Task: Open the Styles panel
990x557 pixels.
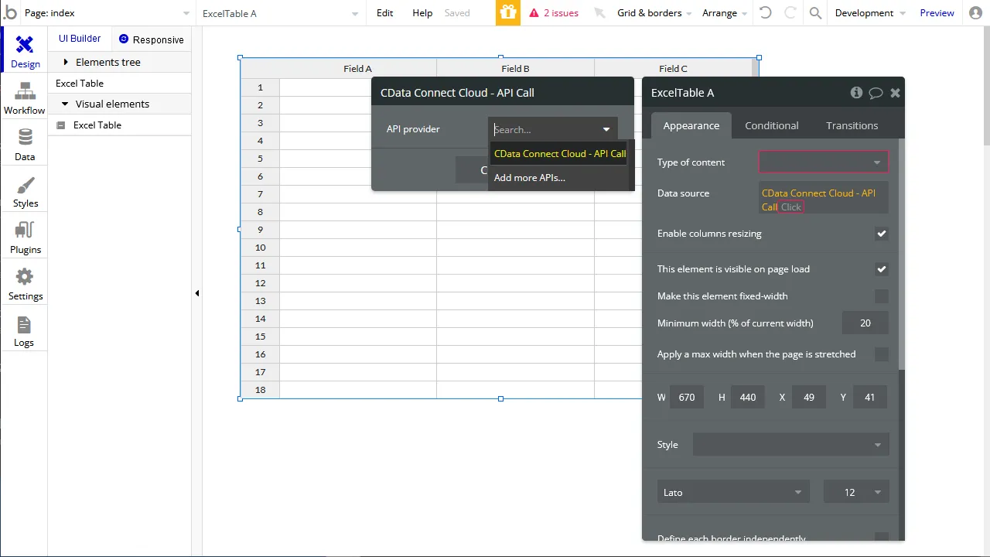Action: (x=24, y=190)
